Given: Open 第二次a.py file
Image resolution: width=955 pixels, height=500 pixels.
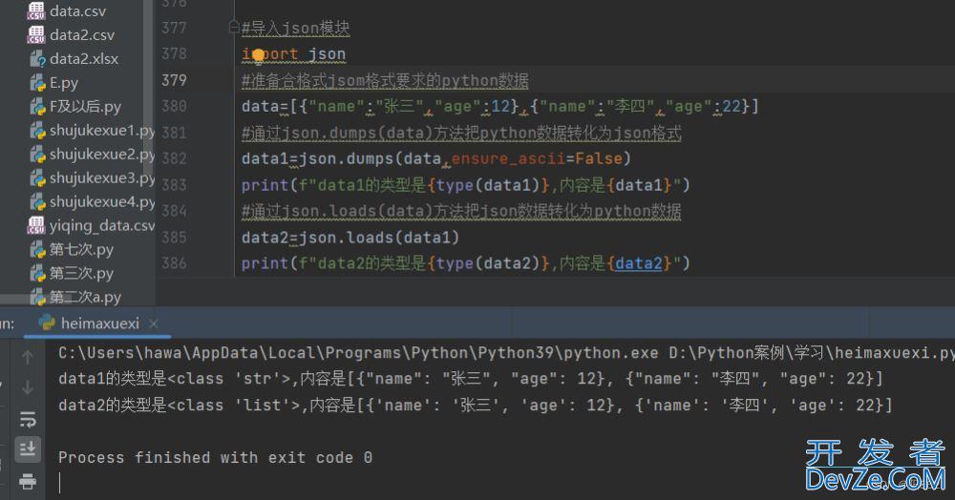Looking at the screenshot, I should click(85, 297).
